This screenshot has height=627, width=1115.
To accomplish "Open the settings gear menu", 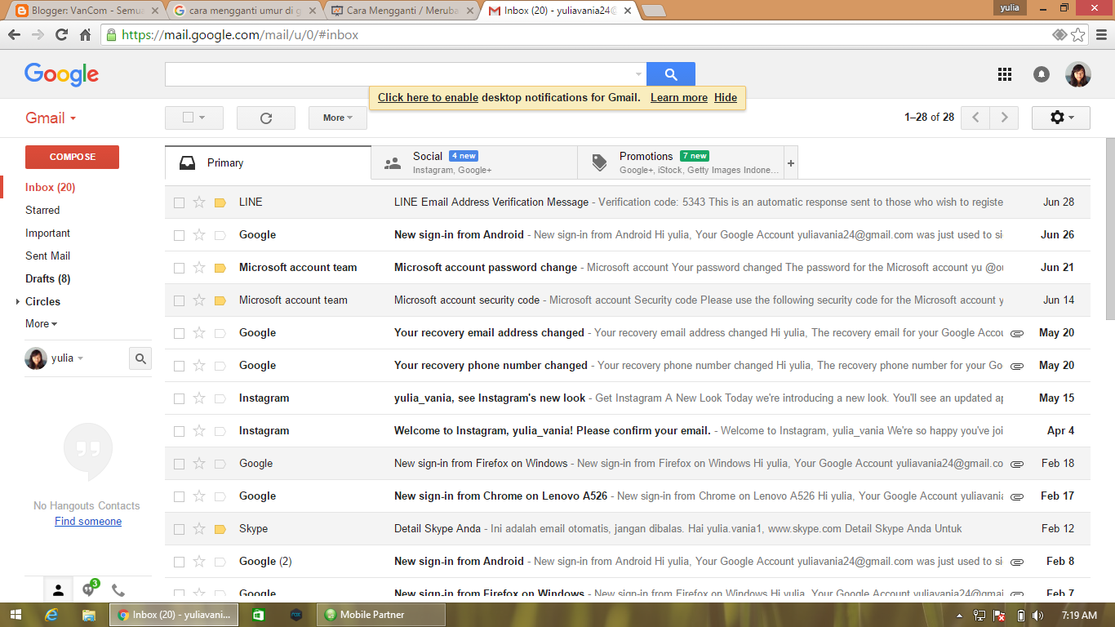I will [1061, 118].
